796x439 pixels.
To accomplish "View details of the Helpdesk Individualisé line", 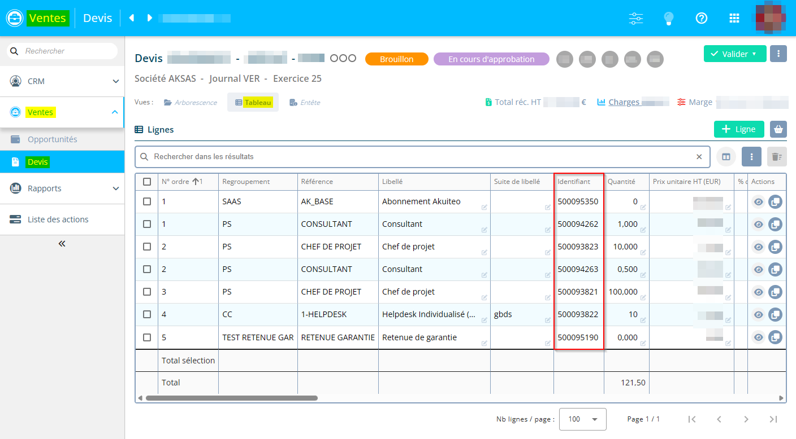I will [758, 314].
